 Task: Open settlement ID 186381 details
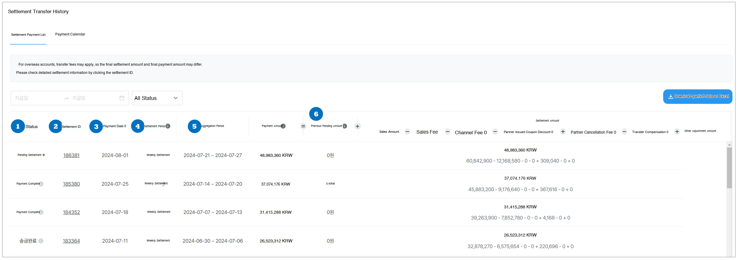tap(71, 155)
